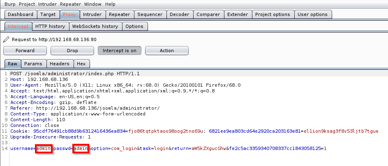Select the Intercept sub-tab
This screenshot has height=166, width=388.
coord(18,26)
